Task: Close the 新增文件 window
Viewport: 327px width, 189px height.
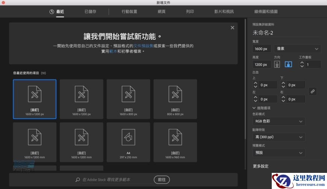Action: pyautogui.click(x=3, y=3)
